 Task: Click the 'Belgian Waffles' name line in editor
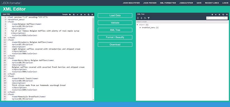point(27,24)
